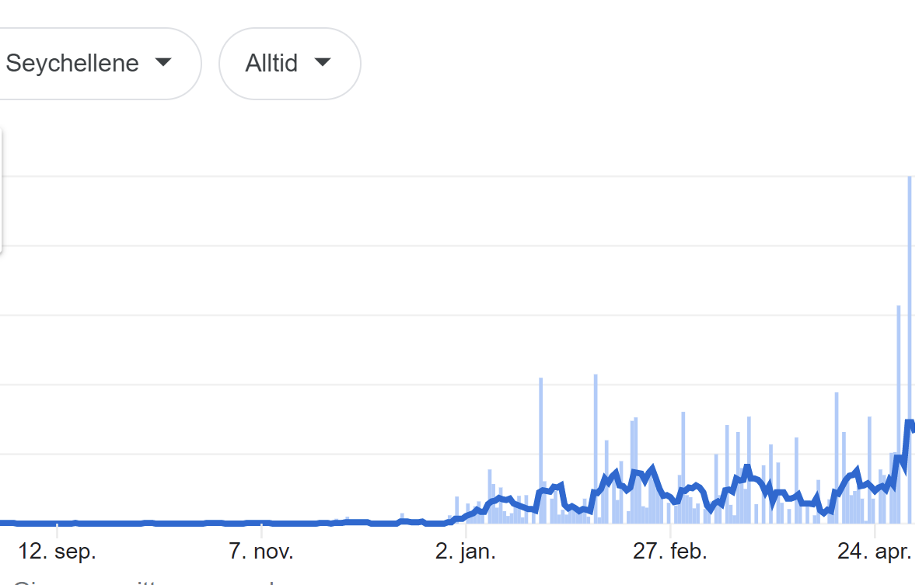The height and width of the screenshot is (585, 919).
Task: Open the Seychellene region dropdown
Action: [x=86, y=64]
